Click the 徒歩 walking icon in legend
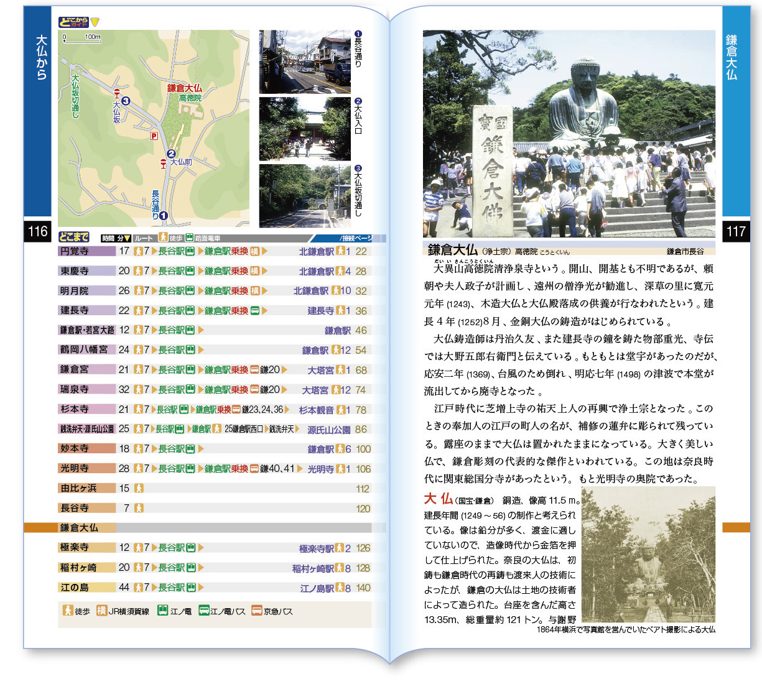 click(x=68, y=611)
